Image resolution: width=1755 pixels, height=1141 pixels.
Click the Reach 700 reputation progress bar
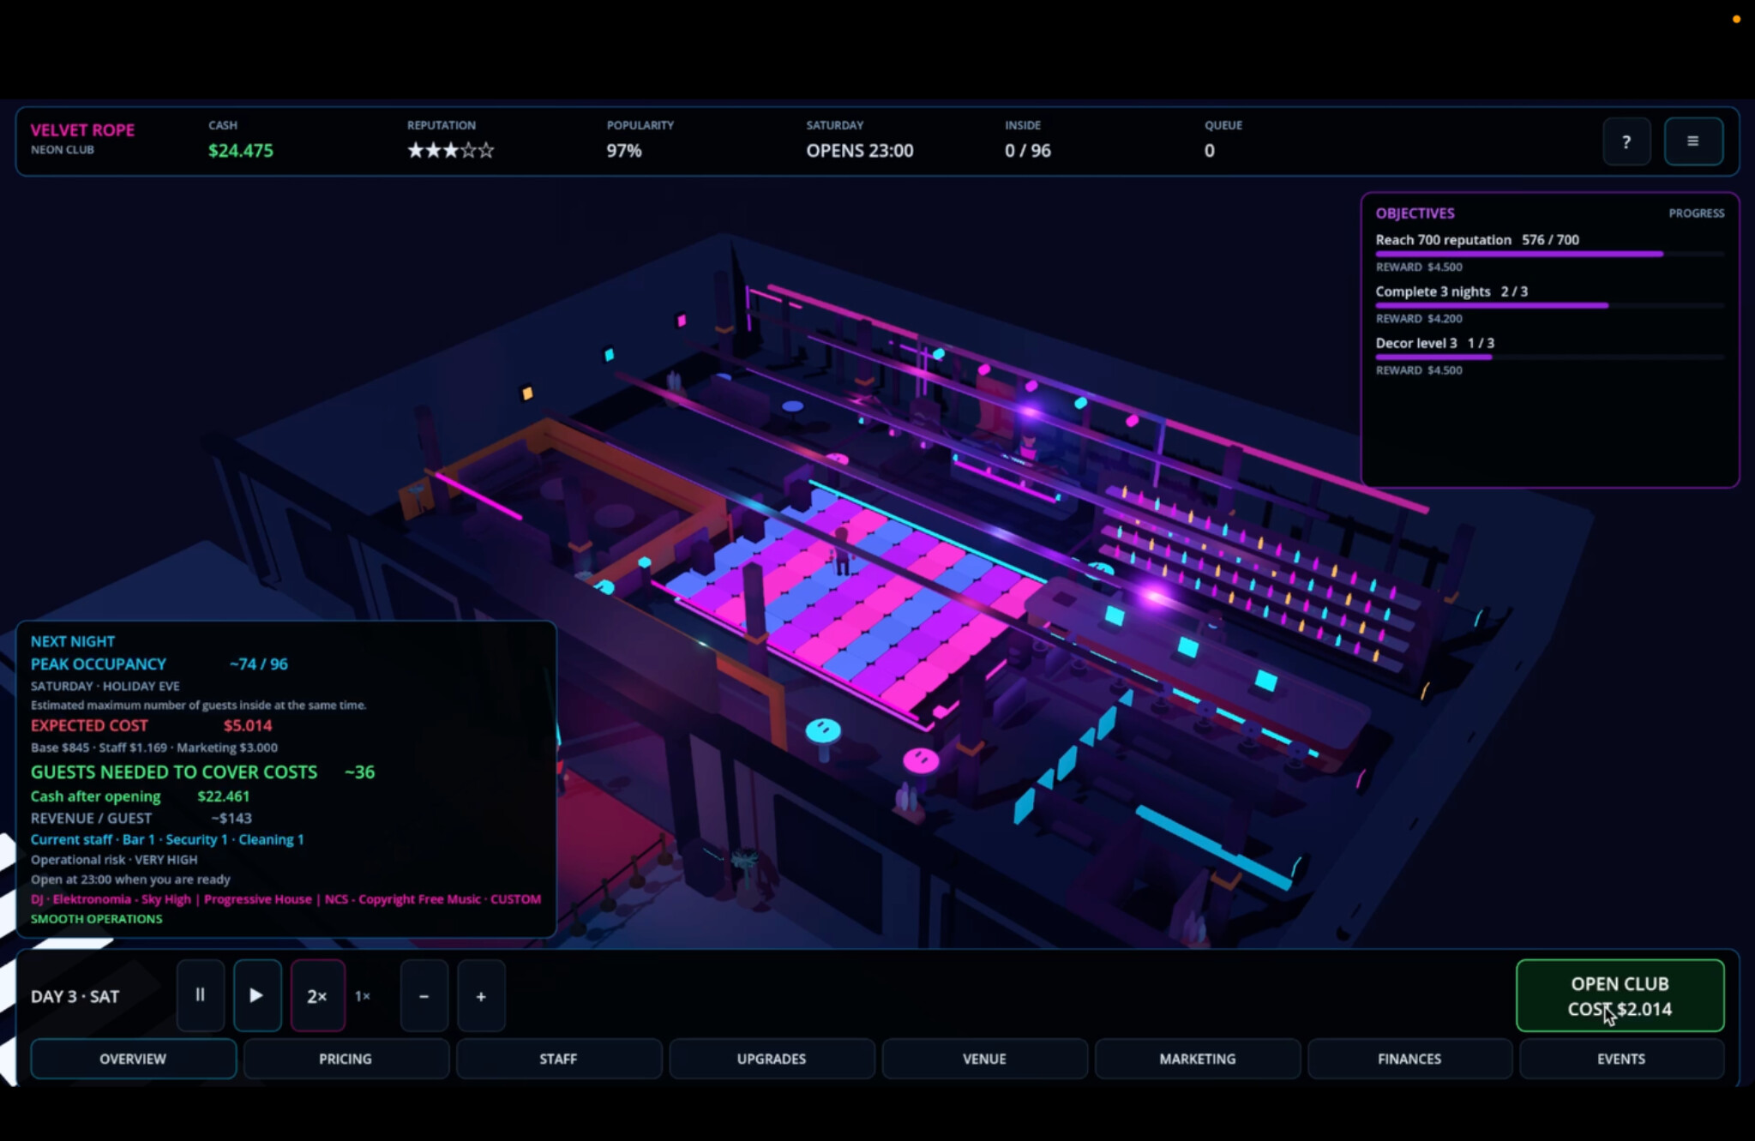(1550, 254)
